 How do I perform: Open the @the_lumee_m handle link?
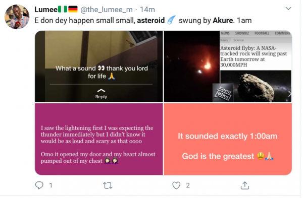[x=107, y=10]
